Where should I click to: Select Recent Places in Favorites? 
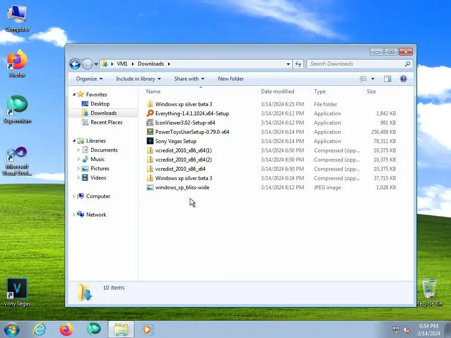point(106,122)
